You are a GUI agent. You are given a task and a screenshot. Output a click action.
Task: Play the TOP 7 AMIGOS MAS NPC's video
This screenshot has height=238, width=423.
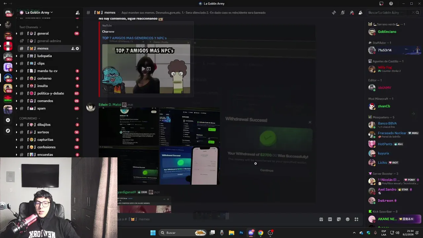point(143,69)
